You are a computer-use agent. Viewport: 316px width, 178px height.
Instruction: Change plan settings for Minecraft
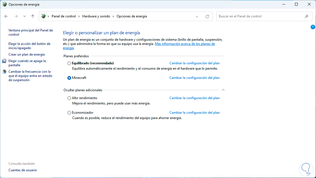(x=194, y=78)
